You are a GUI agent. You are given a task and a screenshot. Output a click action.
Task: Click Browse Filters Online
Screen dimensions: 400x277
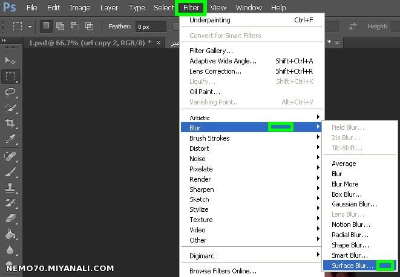(251, 271)
